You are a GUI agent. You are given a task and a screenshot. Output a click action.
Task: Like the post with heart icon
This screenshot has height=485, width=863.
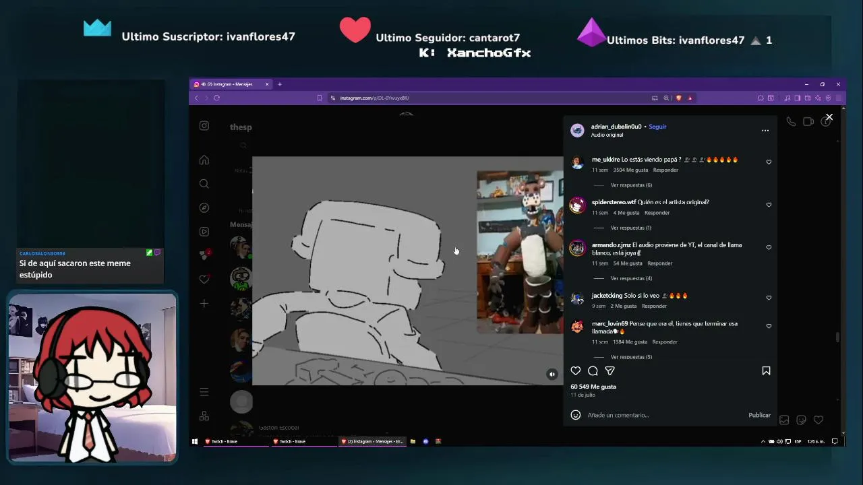(576, 370)
